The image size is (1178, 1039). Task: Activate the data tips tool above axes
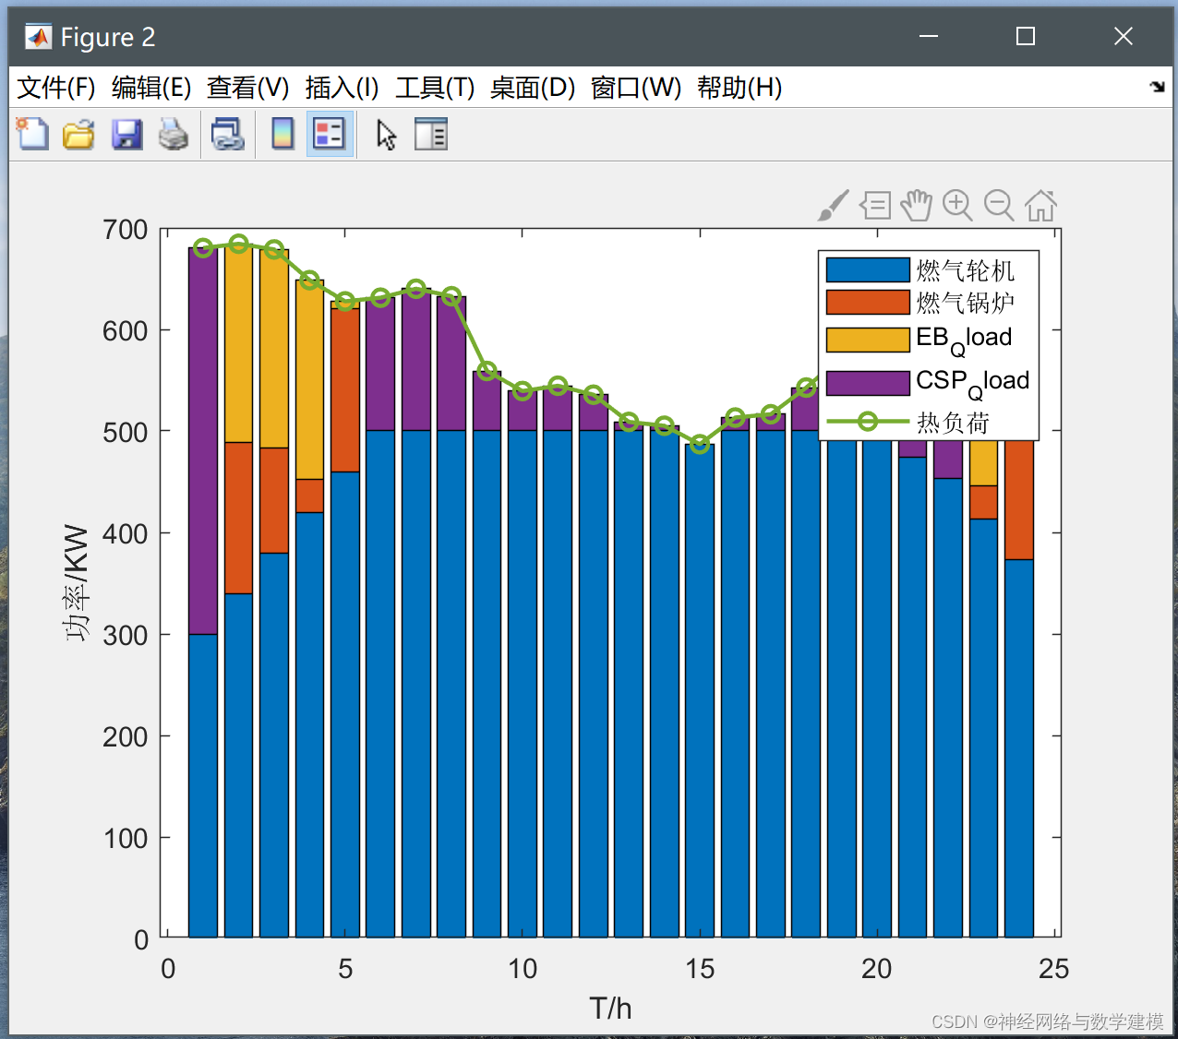point(875,206)
